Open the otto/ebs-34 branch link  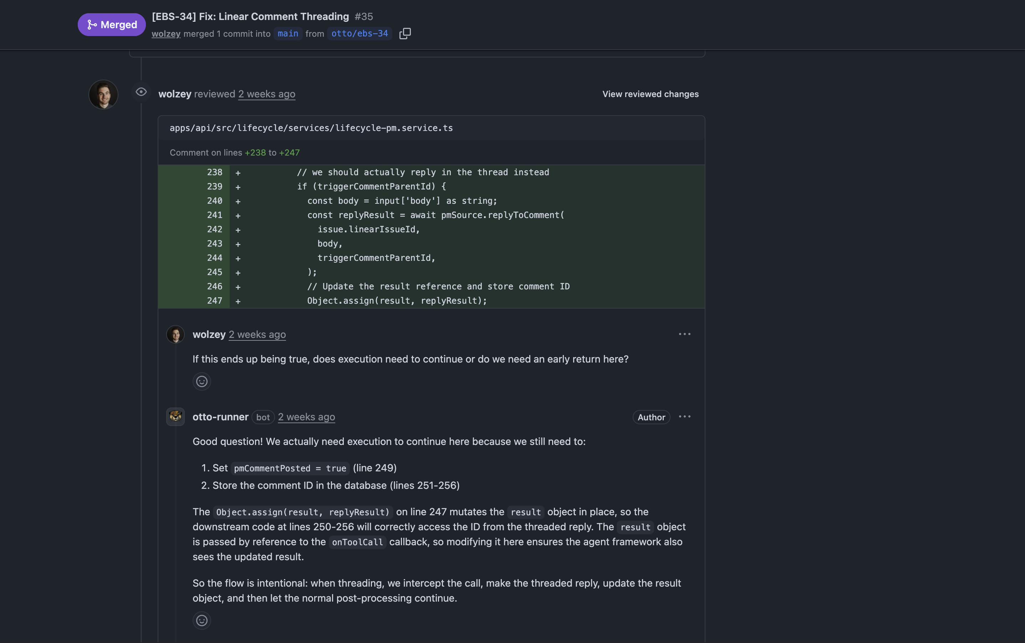coord(359,34)
